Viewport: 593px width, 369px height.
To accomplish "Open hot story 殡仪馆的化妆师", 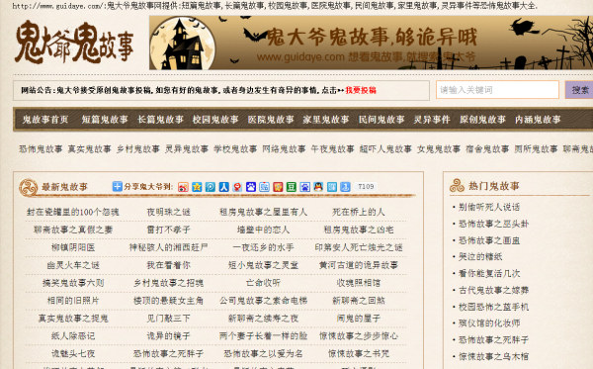I will tap(489, 323).
